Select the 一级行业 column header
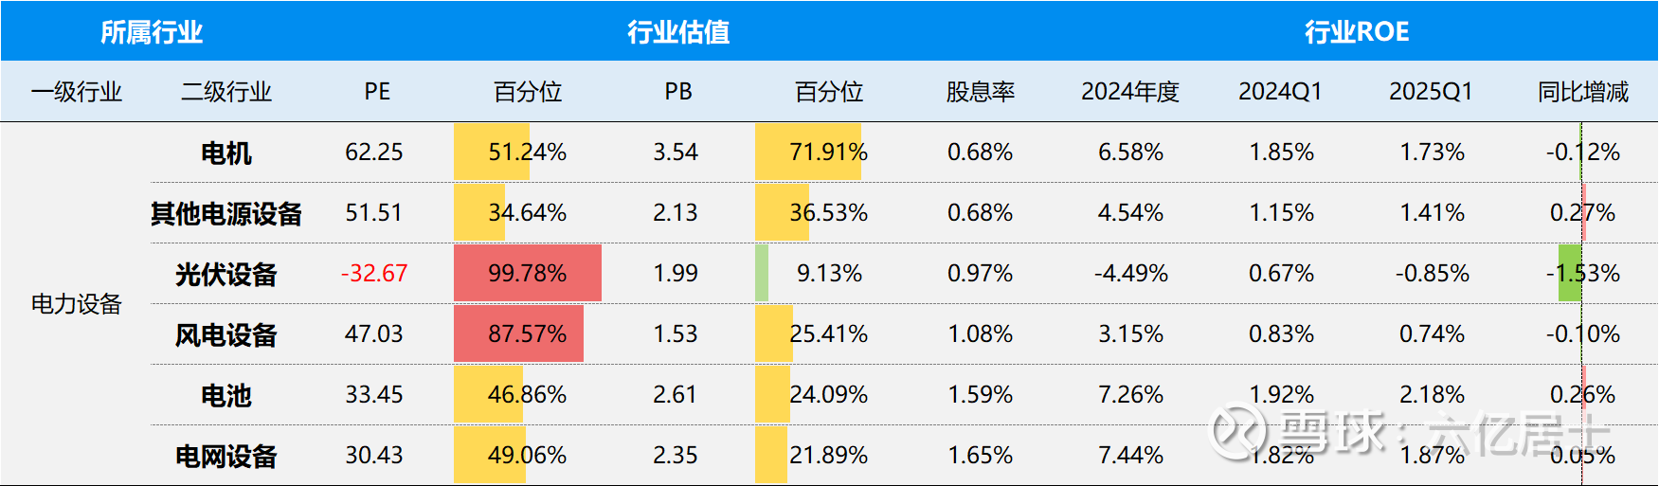 [77, 92]
